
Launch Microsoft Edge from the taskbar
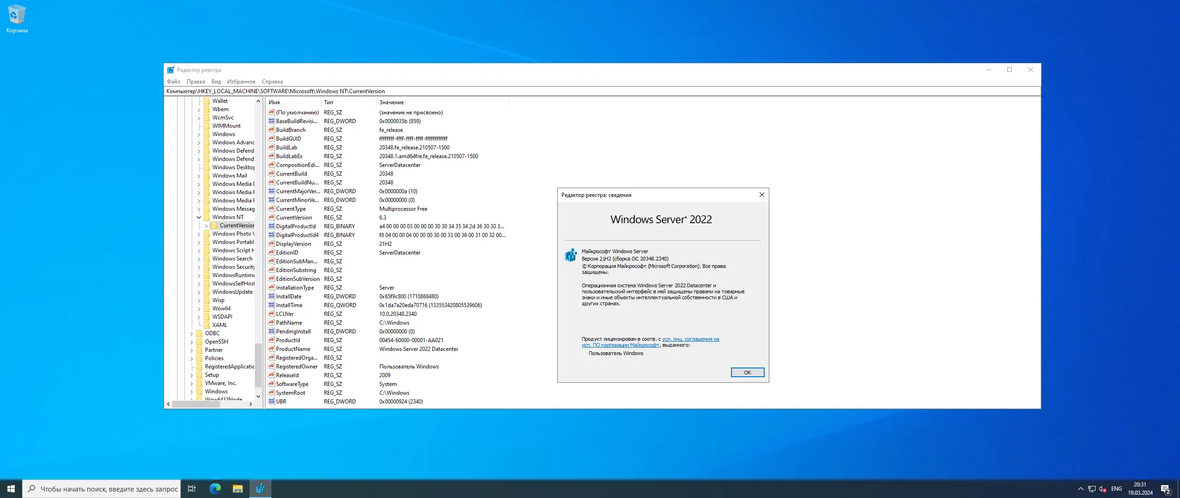[x=215, y=488]
